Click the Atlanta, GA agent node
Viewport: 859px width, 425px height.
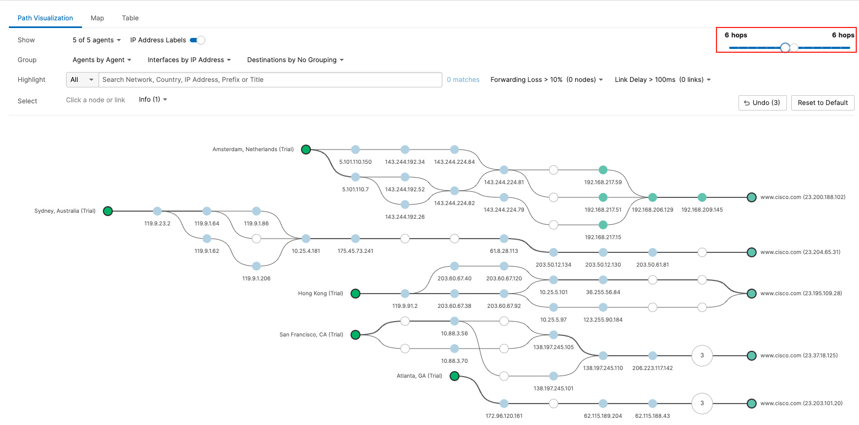(455, 376)
